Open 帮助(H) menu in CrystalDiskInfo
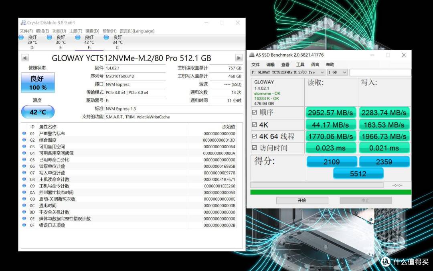The height and width of the screenshot is (271, 433). [x=109, y=31]
